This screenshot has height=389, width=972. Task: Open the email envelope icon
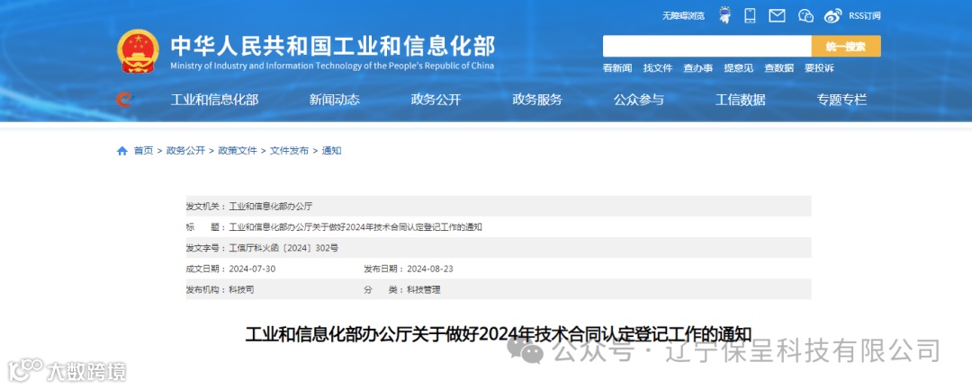pos(777,15)
